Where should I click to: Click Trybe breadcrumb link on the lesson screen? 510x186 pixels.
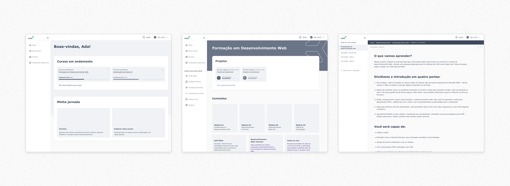point(372,43)
